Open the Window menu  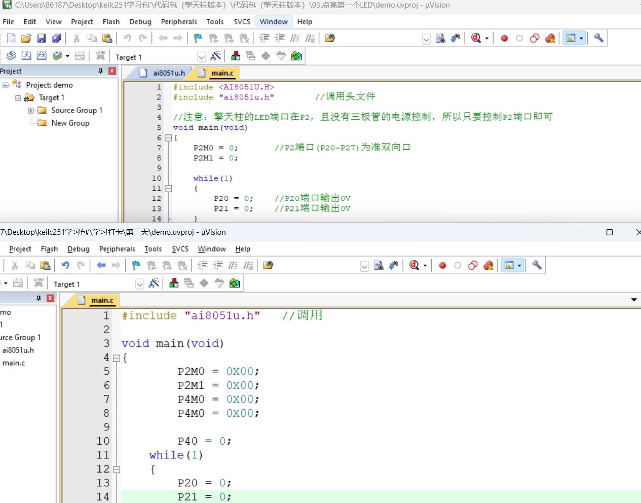pos(274,21)
